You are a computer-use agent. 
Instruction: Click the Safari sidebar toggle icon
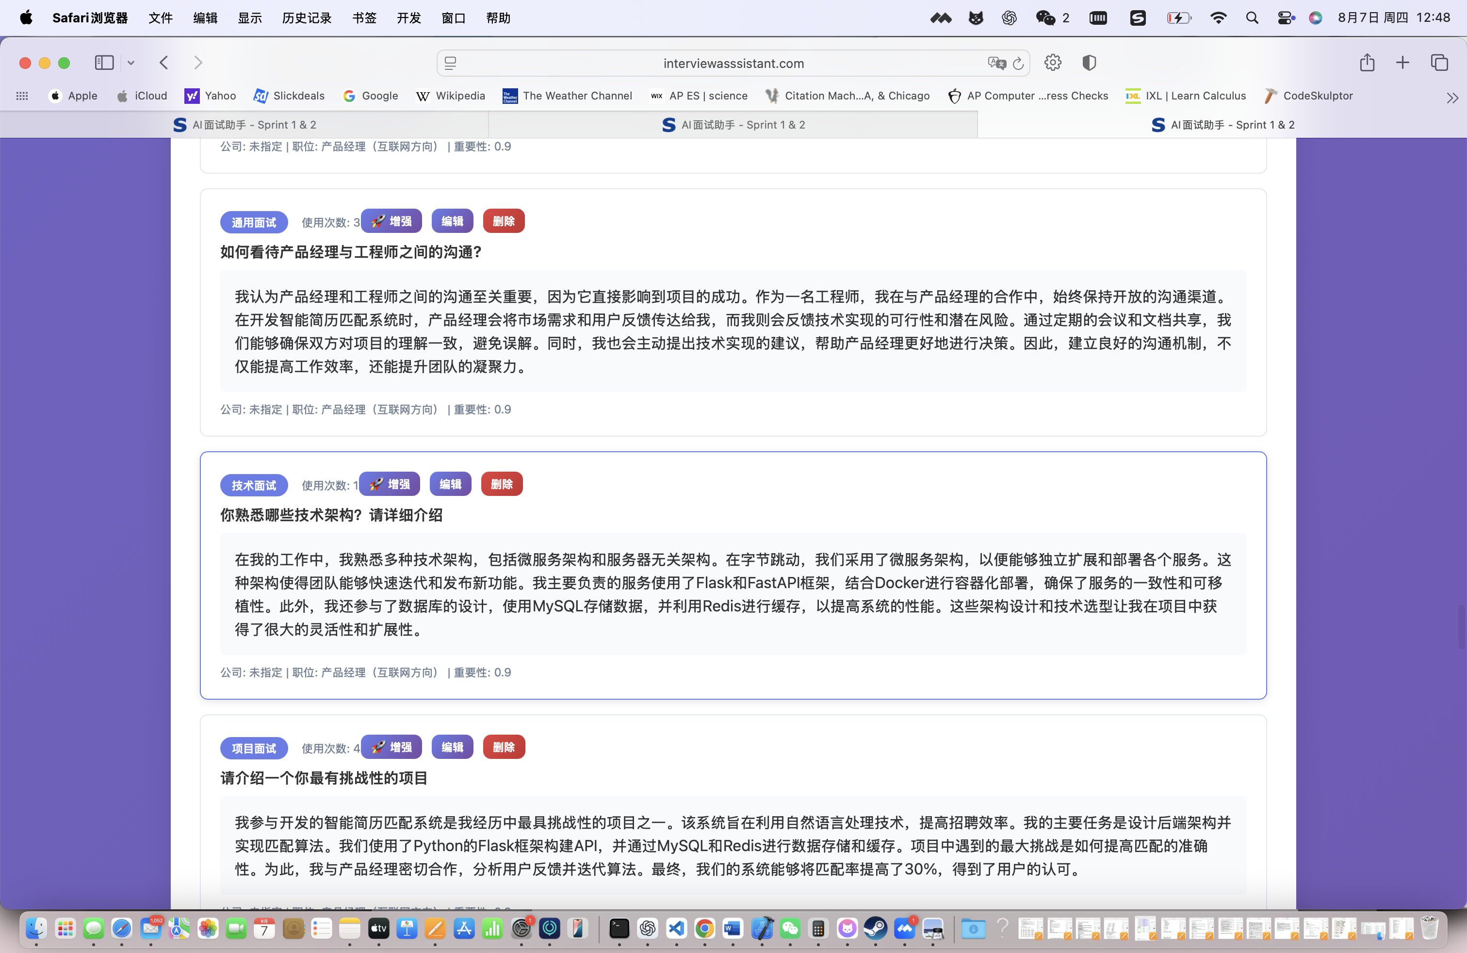pos(103,63)
